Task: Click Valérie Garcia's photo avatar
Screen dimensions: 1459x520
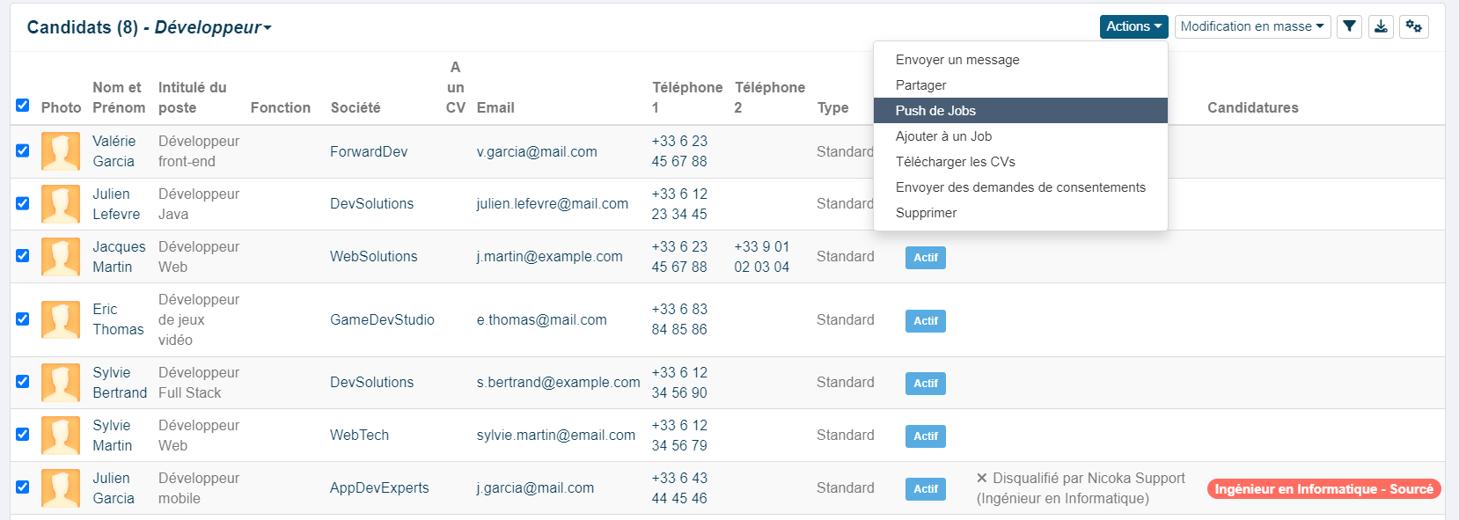Action: pyautogui.click(x=61, y=151)
